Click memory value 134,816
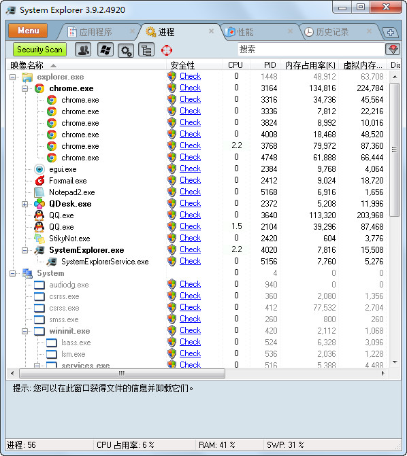 click(x=322, y=88)
